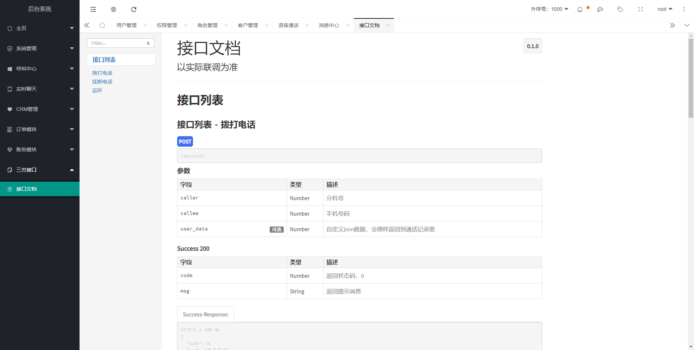Viewport: 694px width, 350px height.
Task: Open the root user dropdown
Action: pos(665,9)
